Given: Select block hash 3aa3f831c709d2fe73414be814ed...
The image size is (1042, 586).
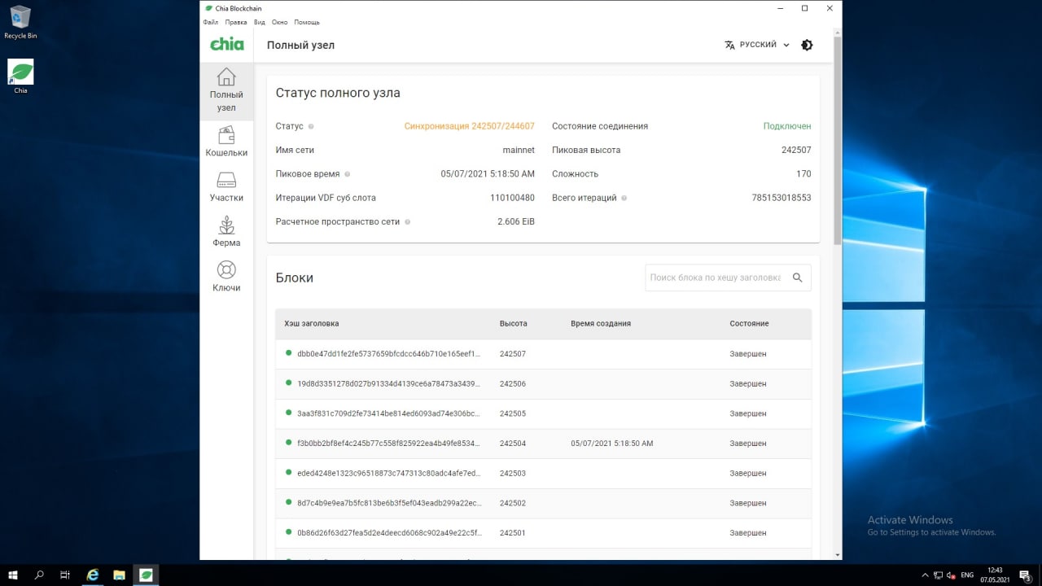Looking at the screenshot, I should point(388,413).
